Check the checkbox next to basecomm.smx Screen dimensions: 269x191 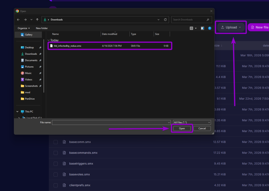point(55,142)
